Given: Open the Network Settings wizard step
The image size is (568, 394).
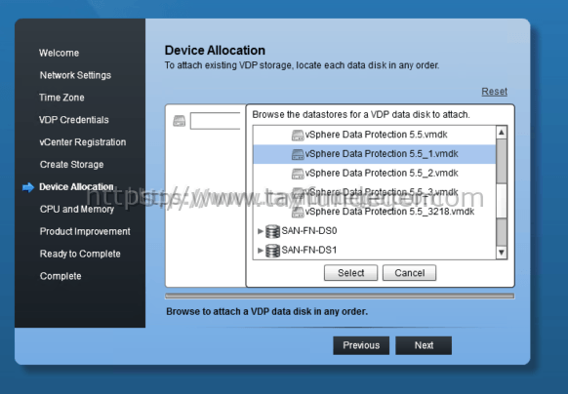Looking at the screenshot, I should pyautogui.click(x=75, y=75).
